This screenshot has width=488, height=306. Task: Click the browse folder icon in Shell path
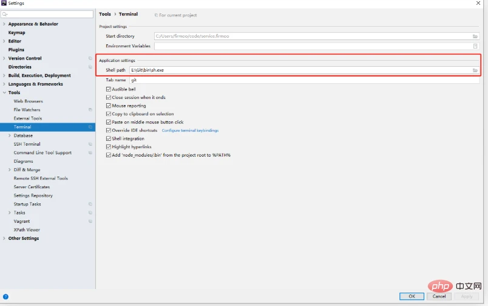[475, 70]
